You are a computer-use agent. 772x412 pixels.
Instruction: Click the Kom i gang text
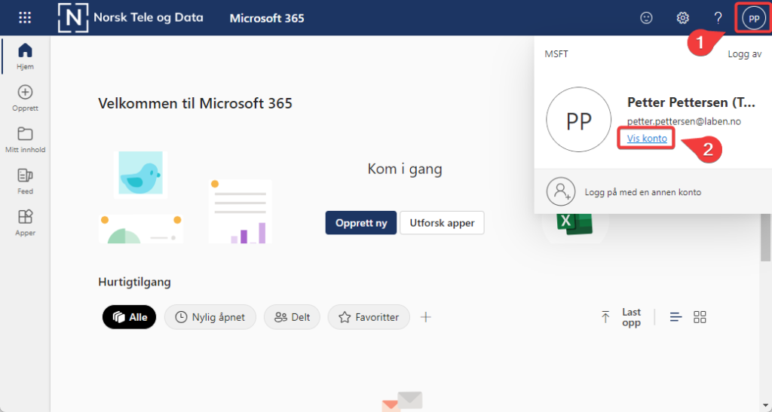405,169
